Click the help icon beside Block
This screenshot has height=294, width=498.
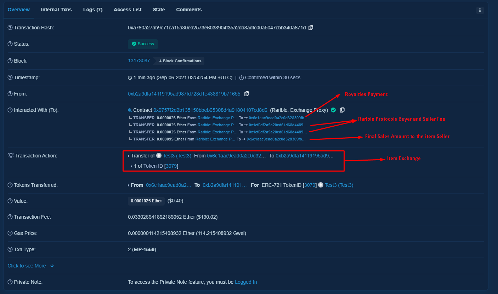coord(10,61)
